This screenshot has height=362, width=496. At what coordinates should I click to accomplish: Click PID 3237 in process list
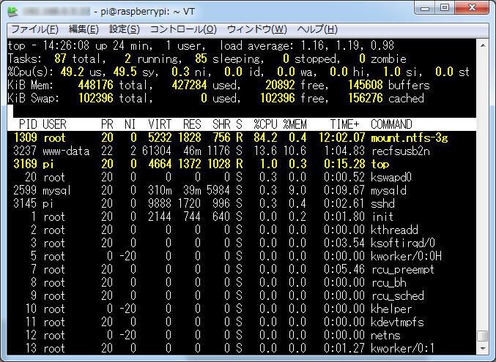pos(26,151)
